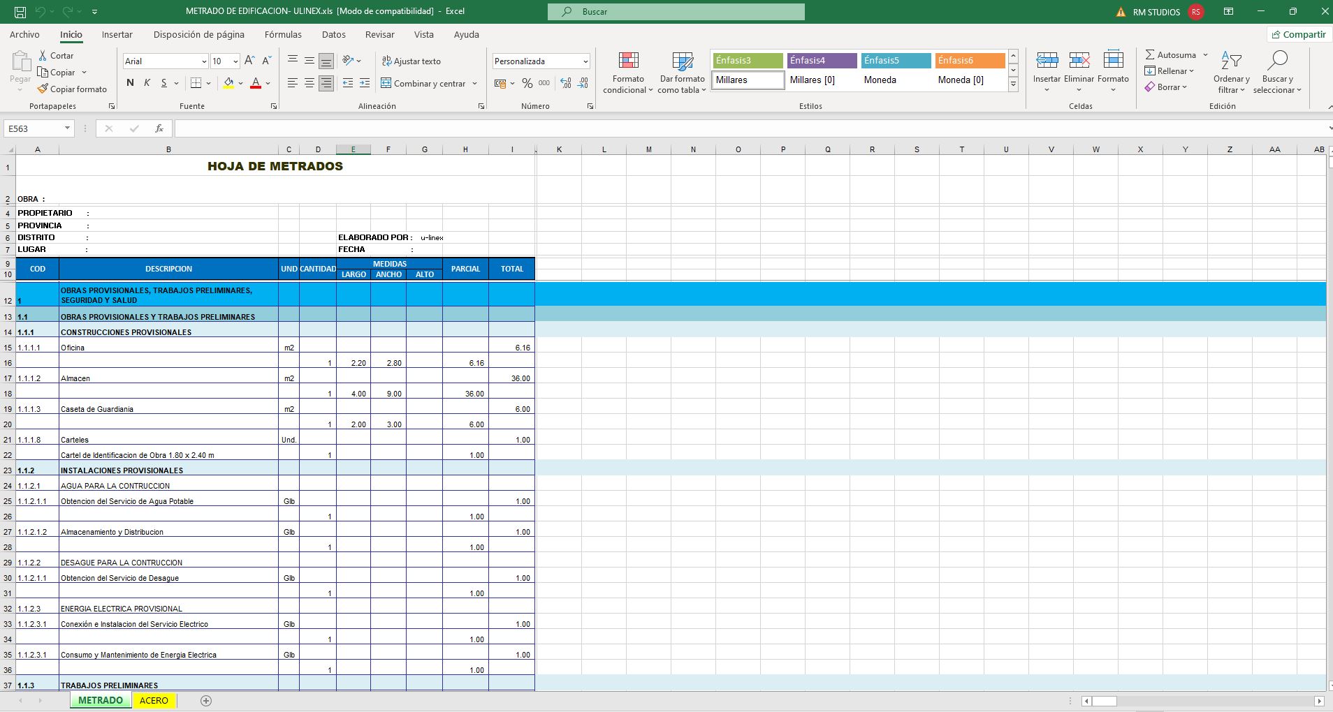
Task: Decrease decimal places
Action: [583, 83]
